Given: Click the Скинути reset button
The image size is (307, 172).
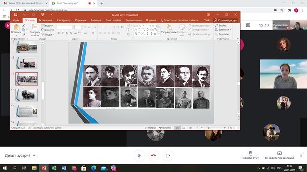Looking at the screenshot, I should point(48,30).
